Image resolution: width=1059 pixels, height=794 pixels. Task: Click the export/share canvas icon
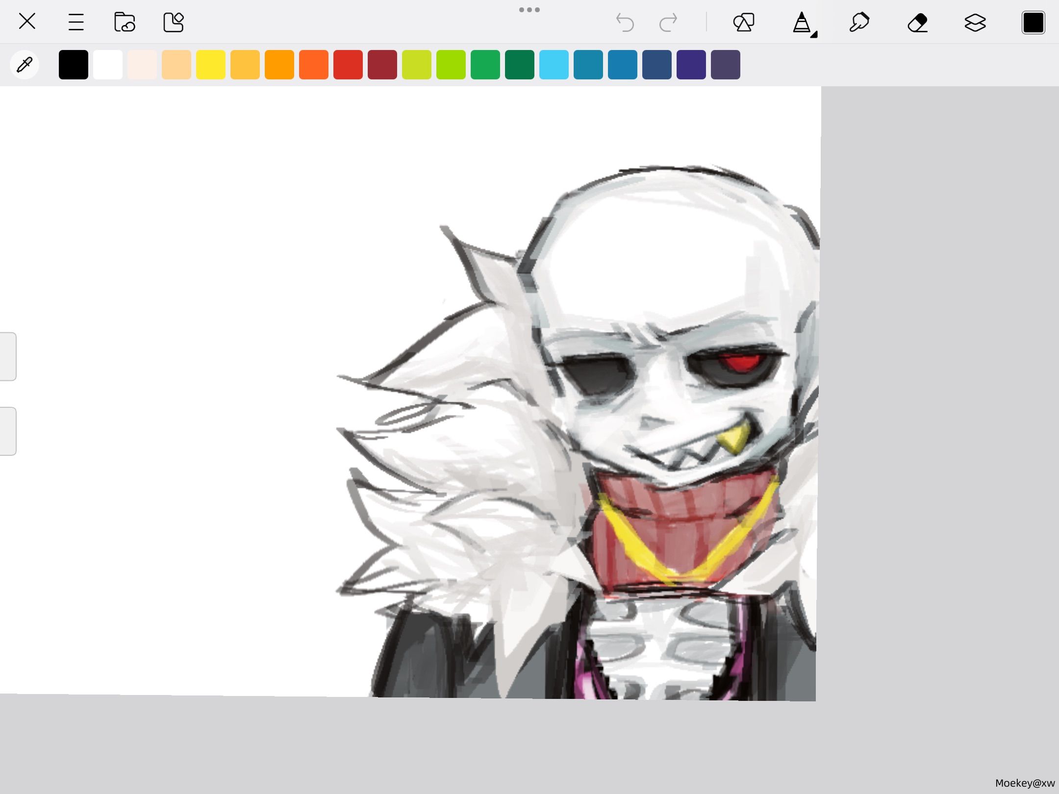tap(174, 22)
